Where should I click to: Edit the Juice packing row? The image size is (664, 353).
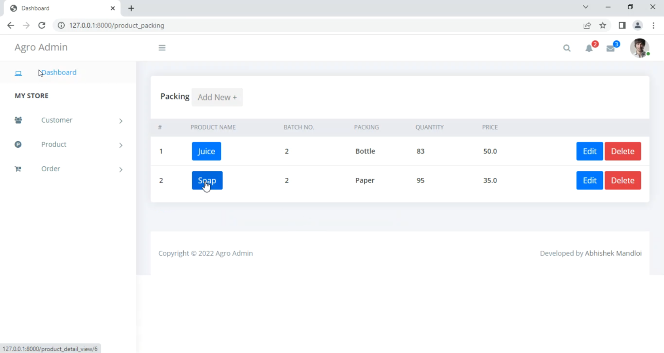589,151
